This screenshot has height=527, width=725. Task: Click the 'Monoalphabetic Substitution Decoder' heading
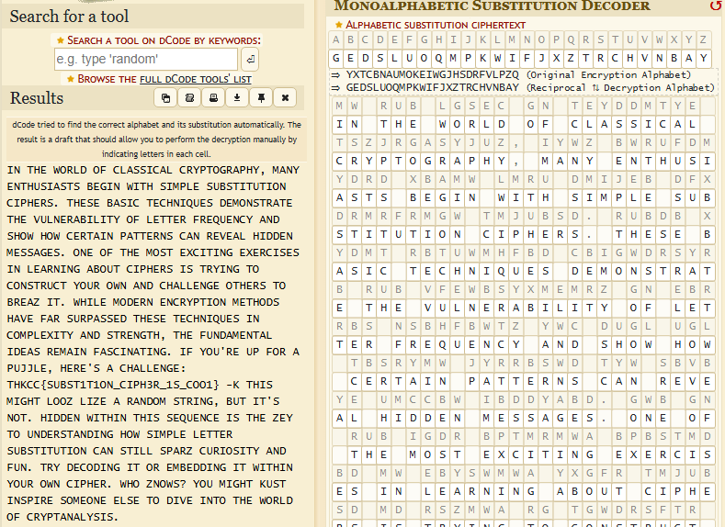pos(492,6)
